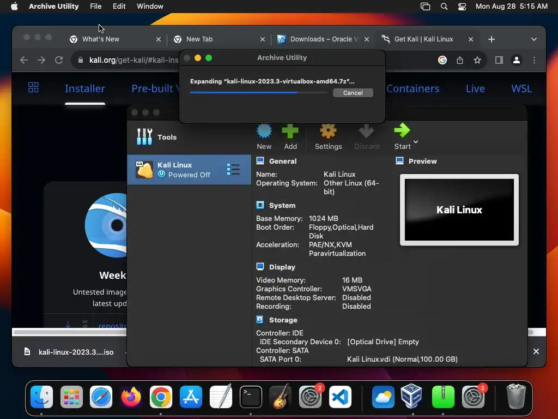
Task: Click the Storage section header
Action: pos(283,320)
